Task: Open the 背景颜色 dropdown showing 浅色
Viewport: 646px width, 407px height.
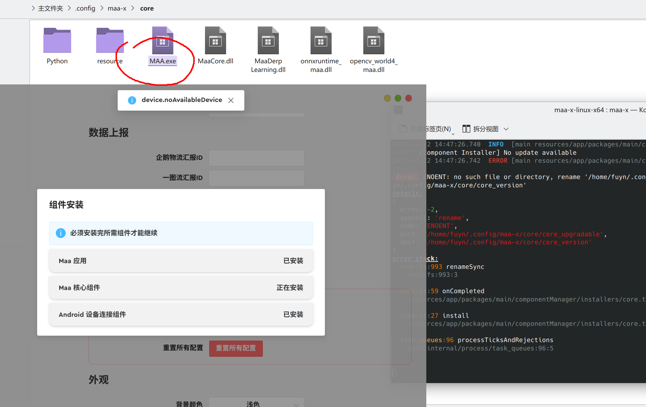Action: pyautogui.click(x=256, y=403)
